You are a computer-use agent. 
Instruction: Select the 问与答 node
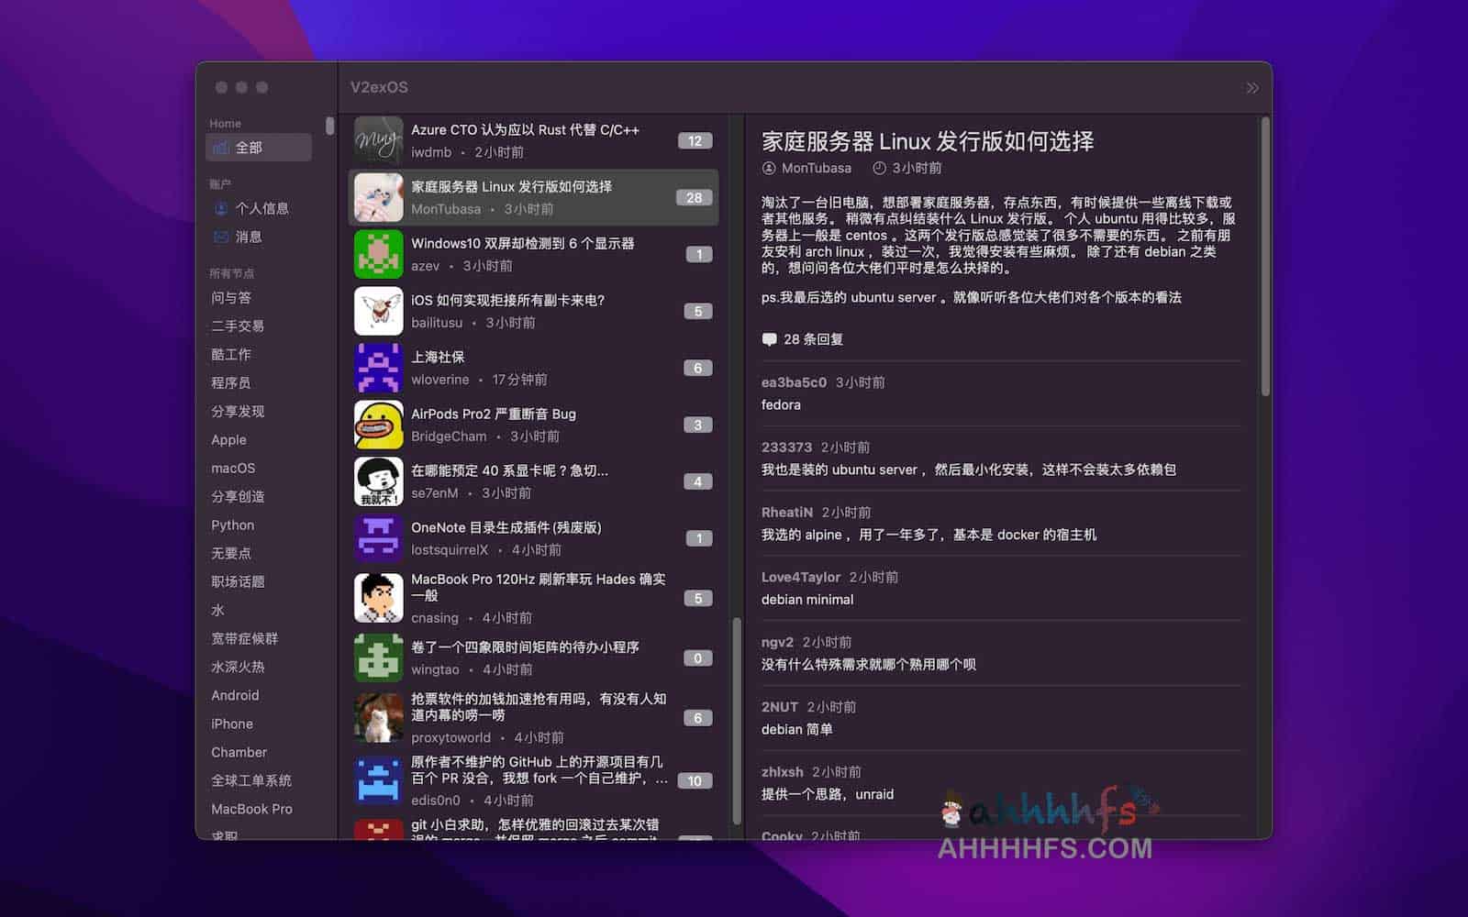click(x=231, y=298)
